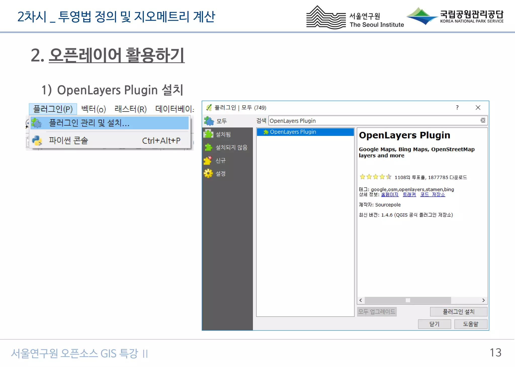
Task: Click the Python icon beside 파이썬 콘솔
Action: [x=37, y=141]
